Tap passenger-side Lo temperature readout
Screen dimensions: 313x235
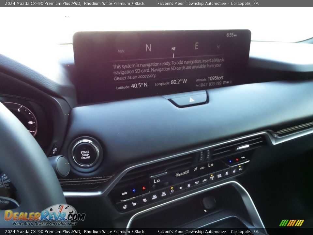point(211,165)
